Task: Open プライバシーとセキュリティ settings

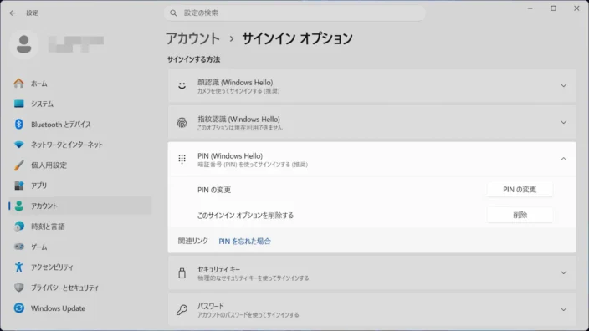Action: click(x=80, y=288)
